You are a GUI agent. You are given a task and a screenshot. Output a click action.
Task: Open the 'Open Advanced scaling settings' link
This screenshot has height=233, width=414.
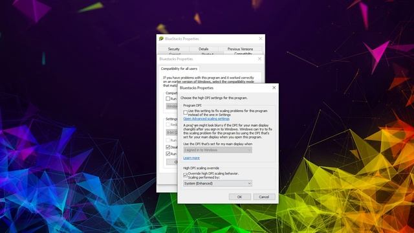(x=206, y=119)
